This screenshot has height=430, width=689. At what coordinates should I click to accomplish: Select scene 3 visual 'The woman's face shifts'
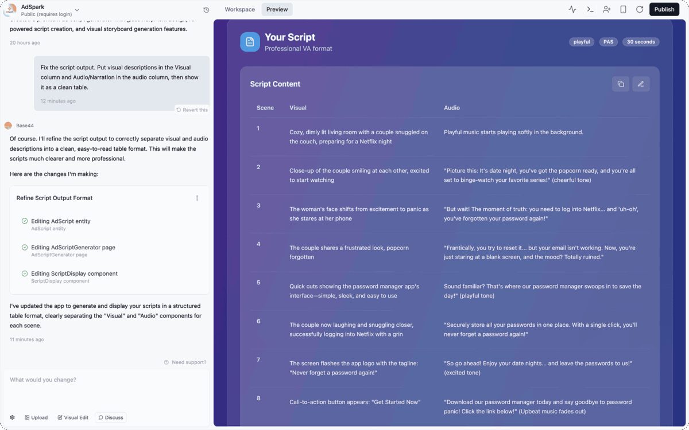(359, 213)
